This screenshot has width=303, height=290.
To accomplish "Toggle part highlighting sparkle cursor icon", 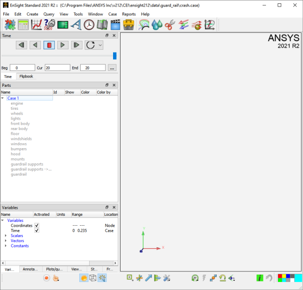I will click(x=102, y=278).
